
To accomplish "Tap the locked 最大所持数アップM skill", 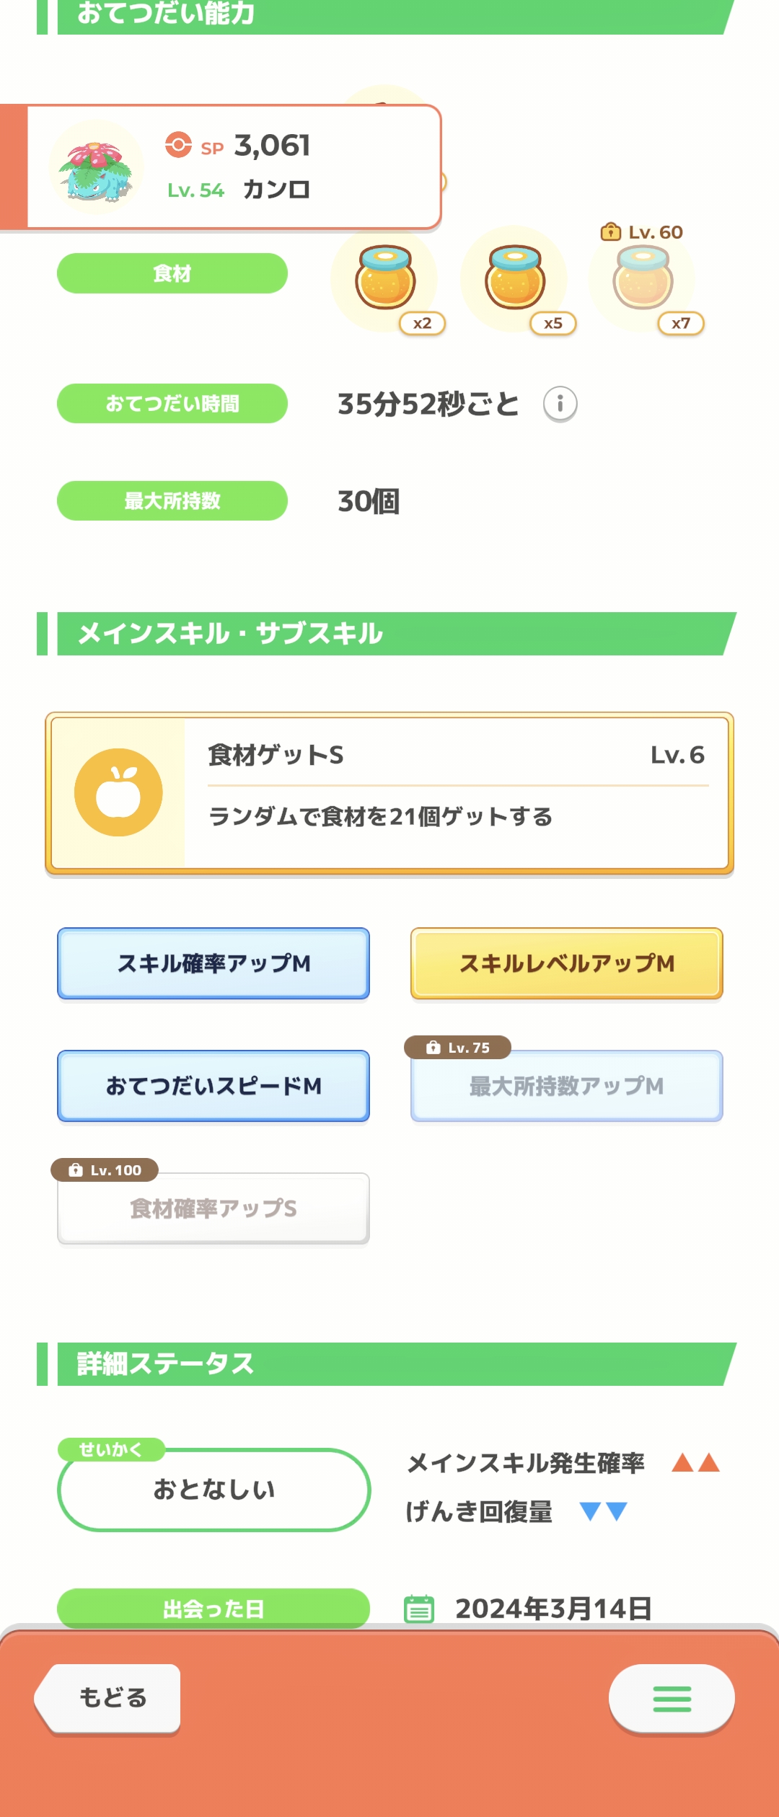I will [567, 1086].
